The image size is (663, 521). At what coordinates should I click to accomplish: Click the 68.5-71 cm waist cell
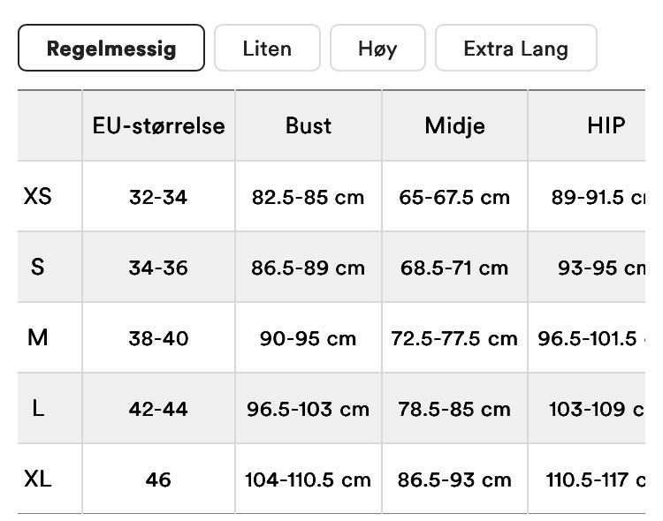click(x=454, y=268)
